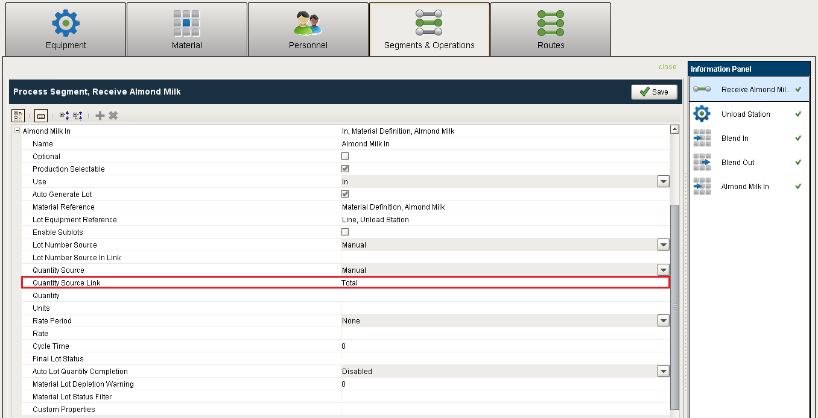Click the Material Lot Status Filter field

[505, 397]
